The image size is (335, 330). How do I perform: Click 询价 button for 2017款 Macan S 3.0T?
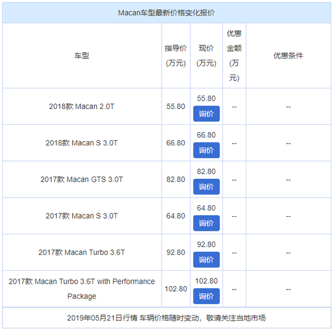tap(206, 223)
